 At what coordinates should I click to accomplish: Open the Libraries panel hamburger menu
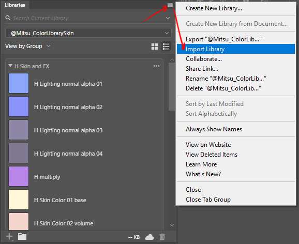point(170,5)
